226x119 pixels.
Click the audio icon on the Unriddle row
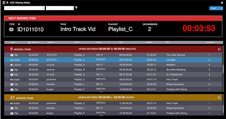click(x=12, y=60)
